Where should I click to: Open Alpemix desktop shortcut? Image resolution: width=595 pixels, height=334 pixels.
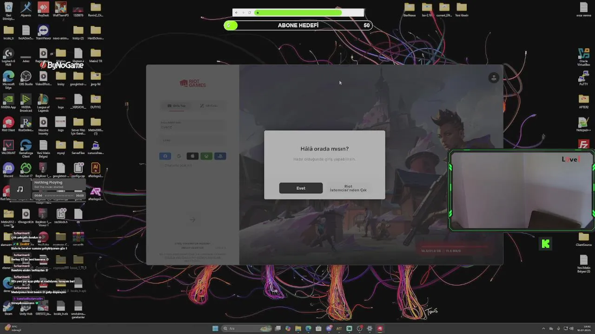click(26, 9)
